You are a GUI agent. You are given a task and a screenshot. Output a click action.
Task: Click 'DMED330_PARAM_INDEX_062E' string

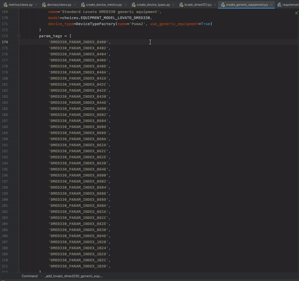pos(78,157)
